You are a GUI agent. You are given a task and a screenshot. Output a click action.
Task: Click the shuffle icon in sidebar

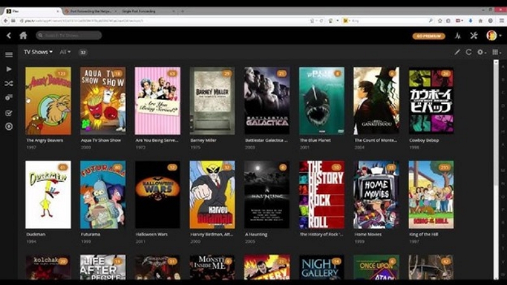(x=9, y=83)
